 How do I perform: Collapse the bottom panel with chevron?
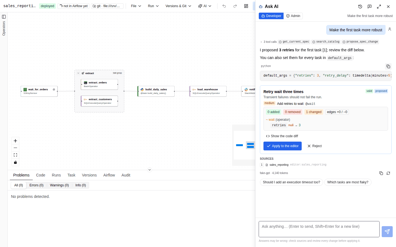(150, 170)
